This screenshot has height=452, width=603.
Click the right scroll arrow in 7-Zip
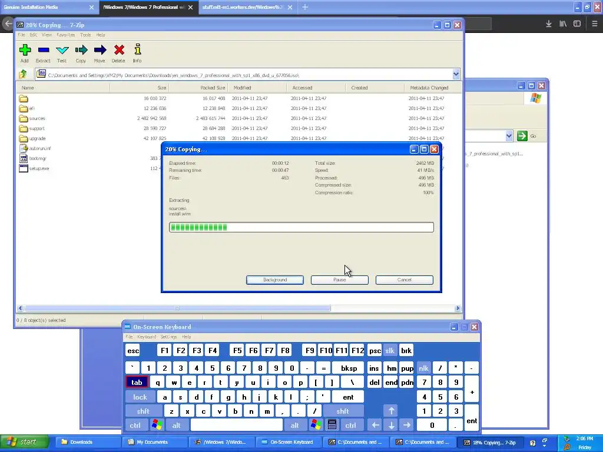457,308
